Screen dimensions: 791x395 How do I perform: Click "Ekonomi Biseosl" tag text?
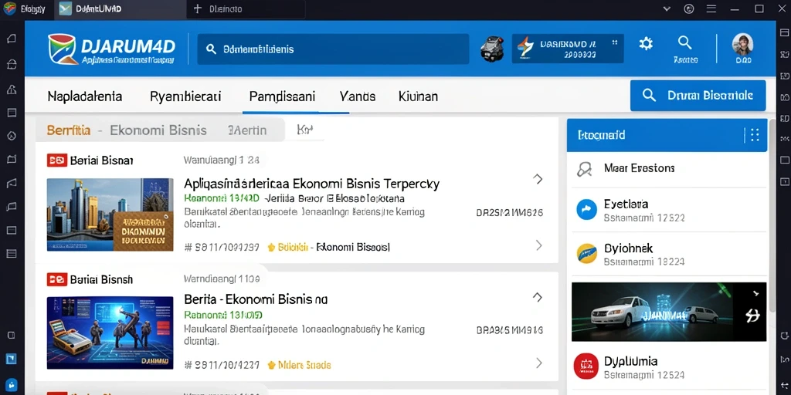352,248
